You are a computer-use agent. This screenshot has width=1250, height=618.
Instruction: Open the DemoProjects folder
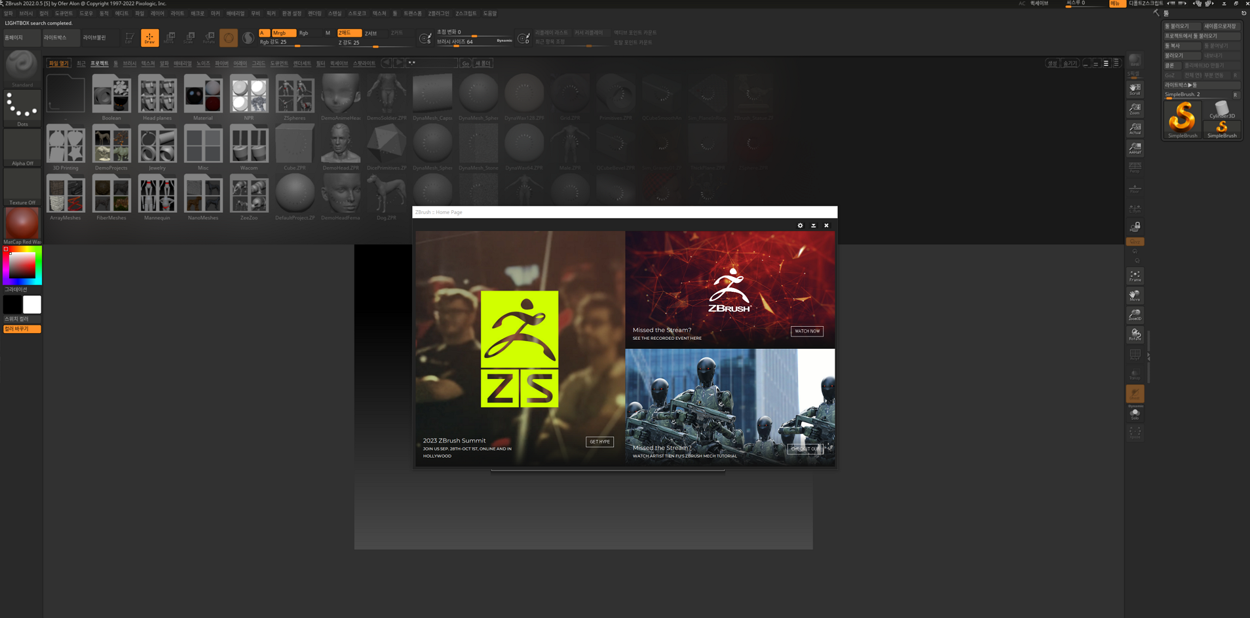pyautogui.click(x=111, y=147)
